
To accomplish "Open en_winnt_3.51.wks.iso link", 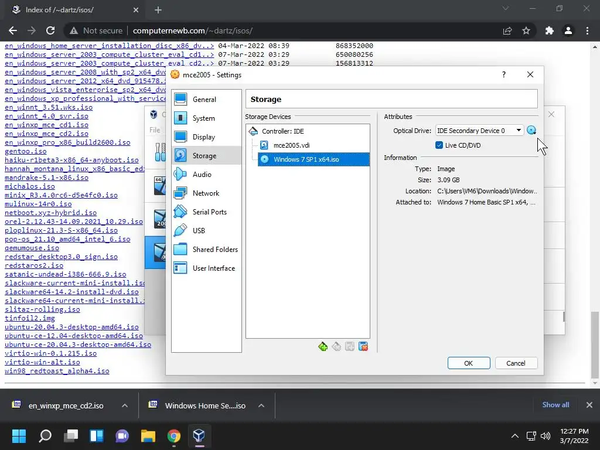I will click(x=49, y=107).
